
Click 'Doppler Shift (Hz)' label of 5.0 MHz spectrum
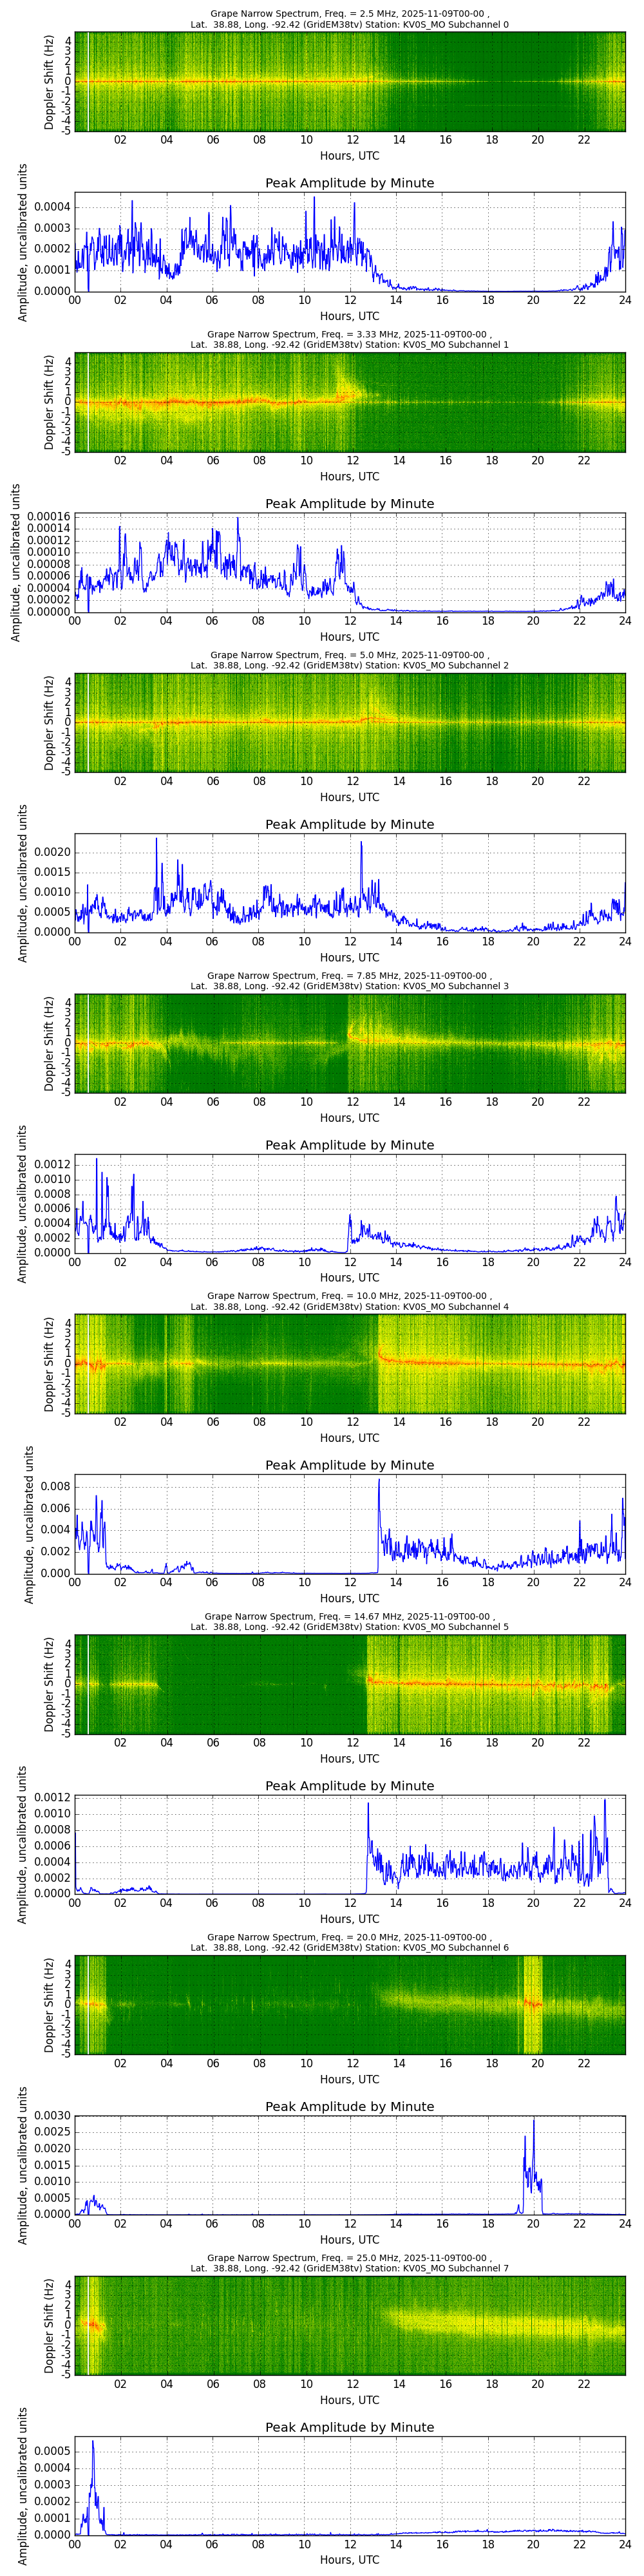[x=50, y=723]
